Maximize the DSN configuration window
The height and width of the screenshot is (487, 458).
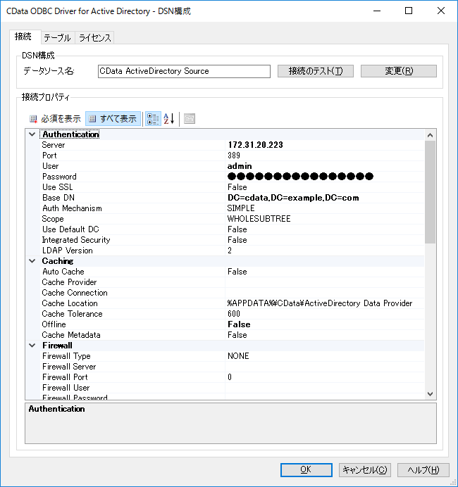tap(409, 11)
